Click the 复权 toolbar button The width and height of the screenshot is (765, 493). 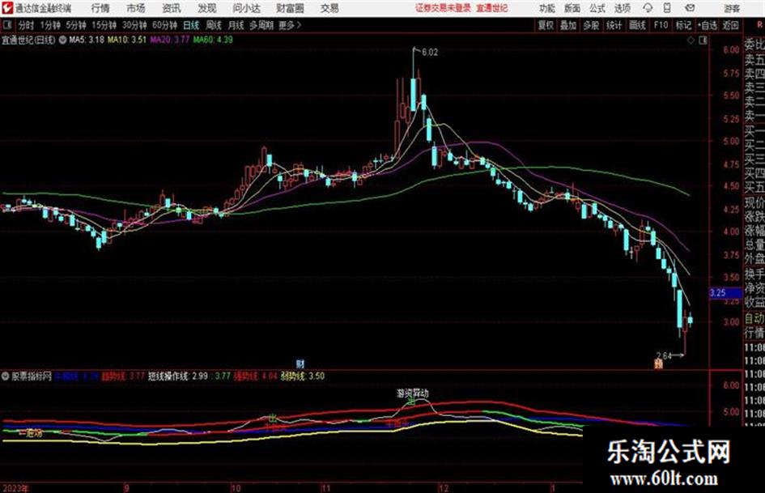546,25
